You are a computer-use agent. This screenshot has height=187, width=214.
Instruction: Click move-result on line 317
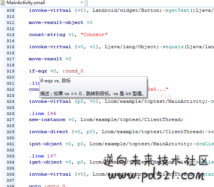pyautogui.click(x=46, y=59)
